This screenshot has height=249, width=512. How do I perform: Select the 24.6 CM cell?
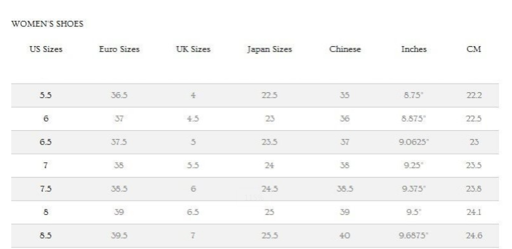474,236
